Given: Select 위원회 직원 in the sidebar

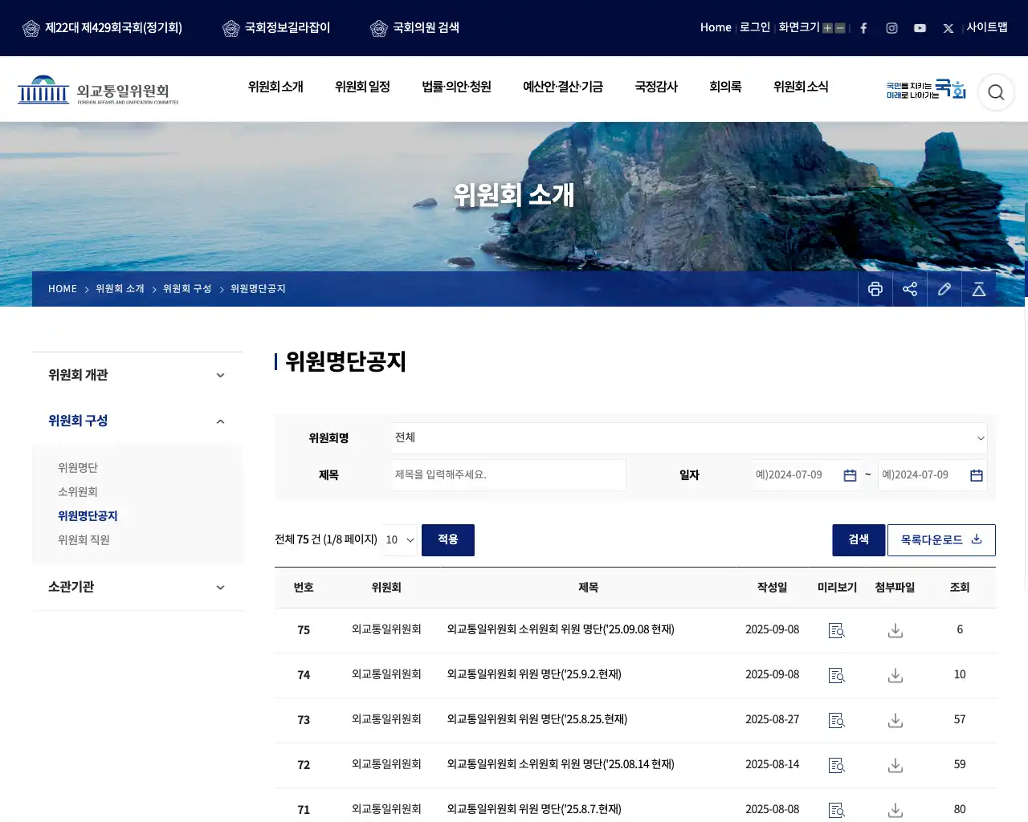Looking at the screenshot, I should [84, 540].
